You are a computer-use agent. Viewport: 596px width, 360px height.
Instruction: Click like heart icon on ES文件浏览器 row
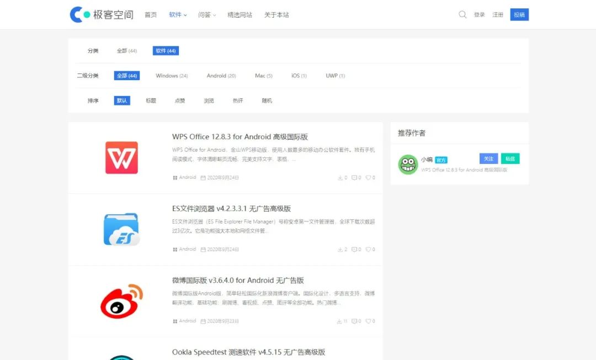(368, 250)
